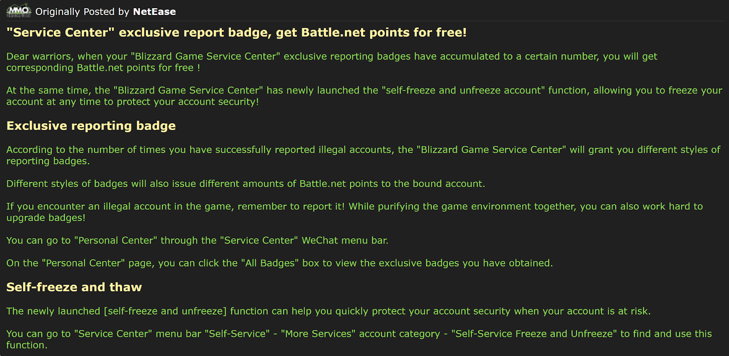The height and width of the screenshot is (356, 729).
Task: Click the final paragraph about "Self-Service Freeze and Unfreeze"
Action: tap(359, 339)
